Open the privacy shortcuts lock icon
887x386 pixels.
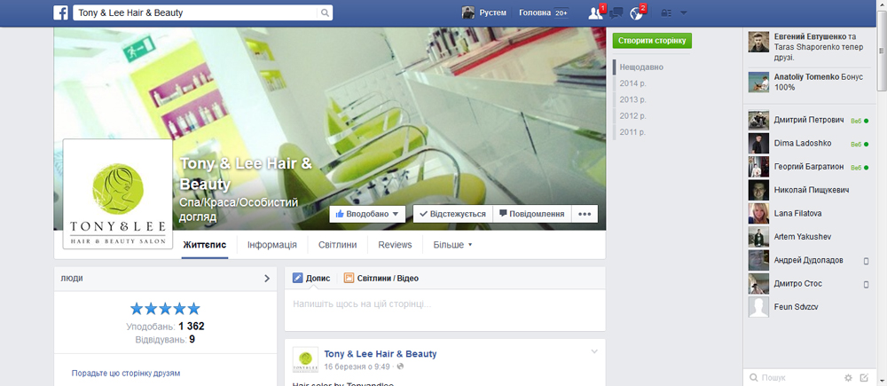click(667, 13)
